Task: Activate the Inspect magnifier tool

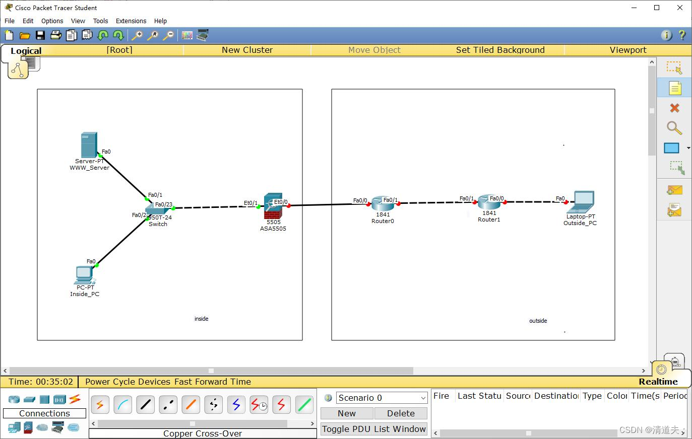Action: 674,128
